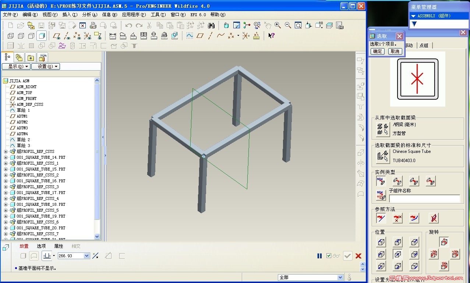Expand the 001_SQUARE_TUBE_14.PRT node
The image size is (470, 283).
click(6, 157)
